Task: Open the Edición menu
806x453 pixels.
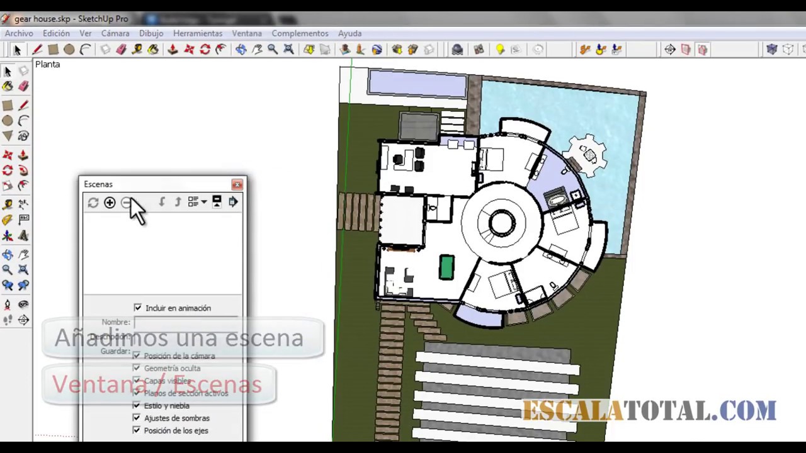Action: pyautogui.click(x=56, y=33)
